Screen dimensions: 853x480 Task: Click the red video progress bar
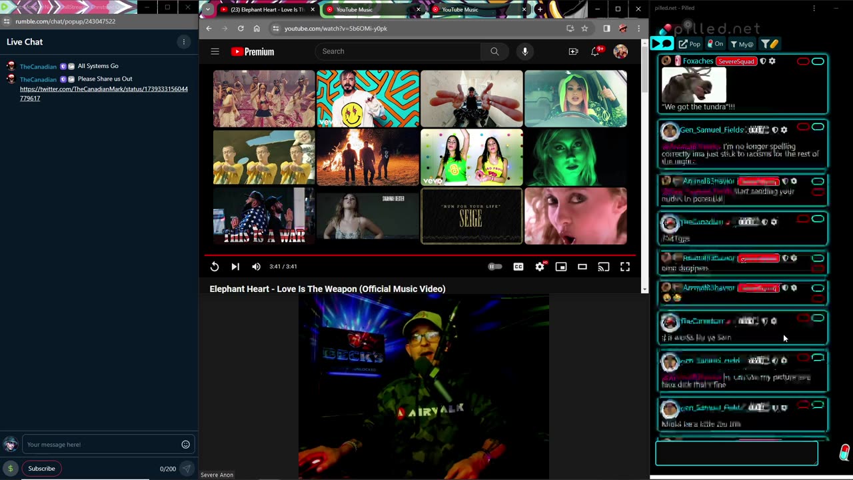tap(420, 255)
